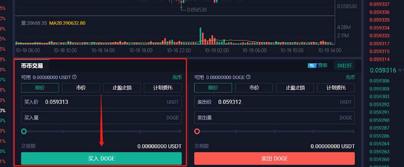The image size is (404, 167).
Task: Click the red sell slider handle
Action: (x=197, y=132)
